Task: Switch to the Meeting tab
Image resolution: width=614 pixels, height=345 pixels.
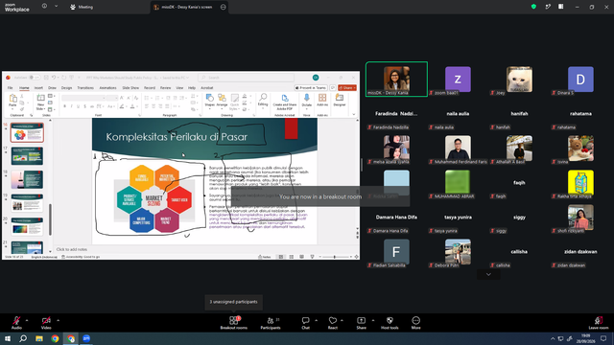Action: [82, 7]
